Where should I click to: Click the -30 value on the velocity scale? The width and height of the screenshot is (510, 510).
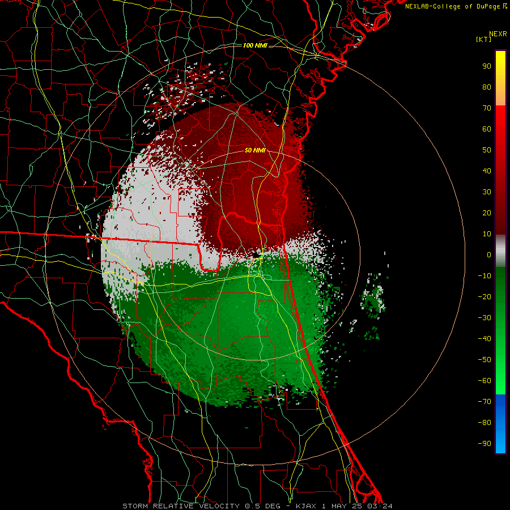pos(484,318)
